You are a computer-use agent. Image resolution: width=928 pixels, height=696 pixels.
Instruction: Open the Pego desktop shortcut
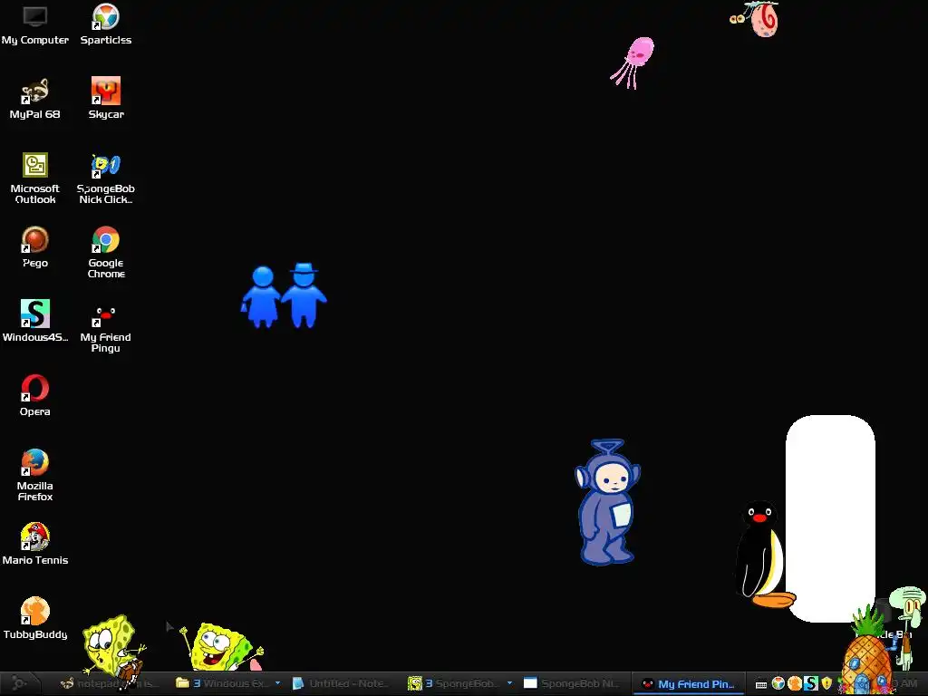(x=35, y=247)
